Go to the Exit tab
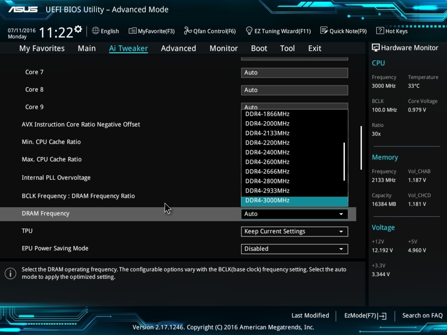 315,48
